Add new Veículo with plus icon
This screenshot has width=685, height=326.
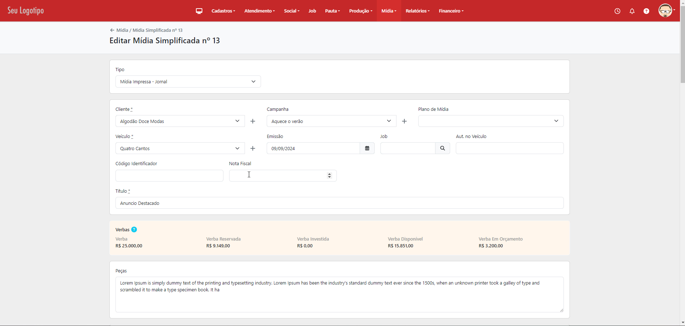click(x=253, y=148)
